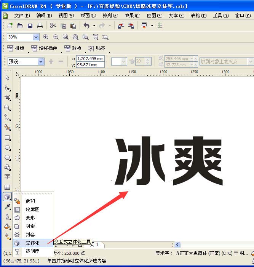Open the extrusion type dropdown
Image resolution: width=254 pixels, height=267 pixels.
click(124, 61)
